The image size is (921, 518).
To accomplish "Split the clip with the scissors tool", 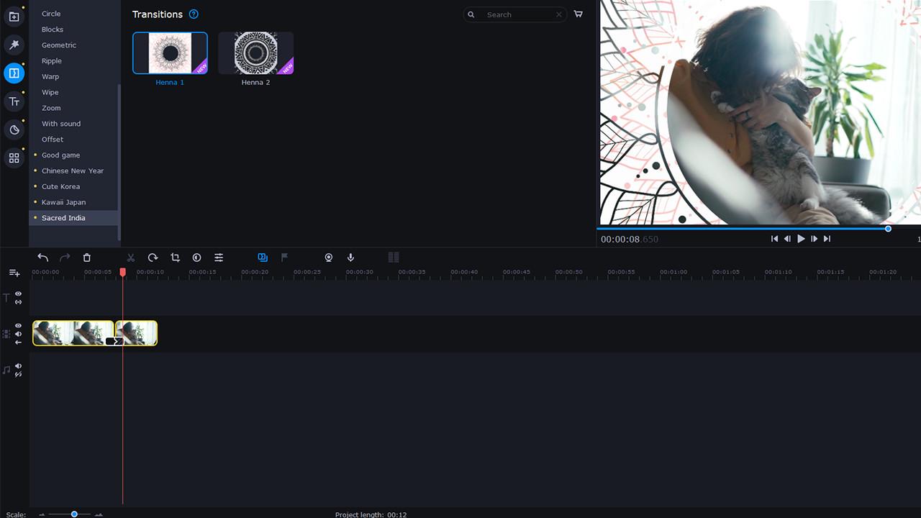I will [131, 257].
